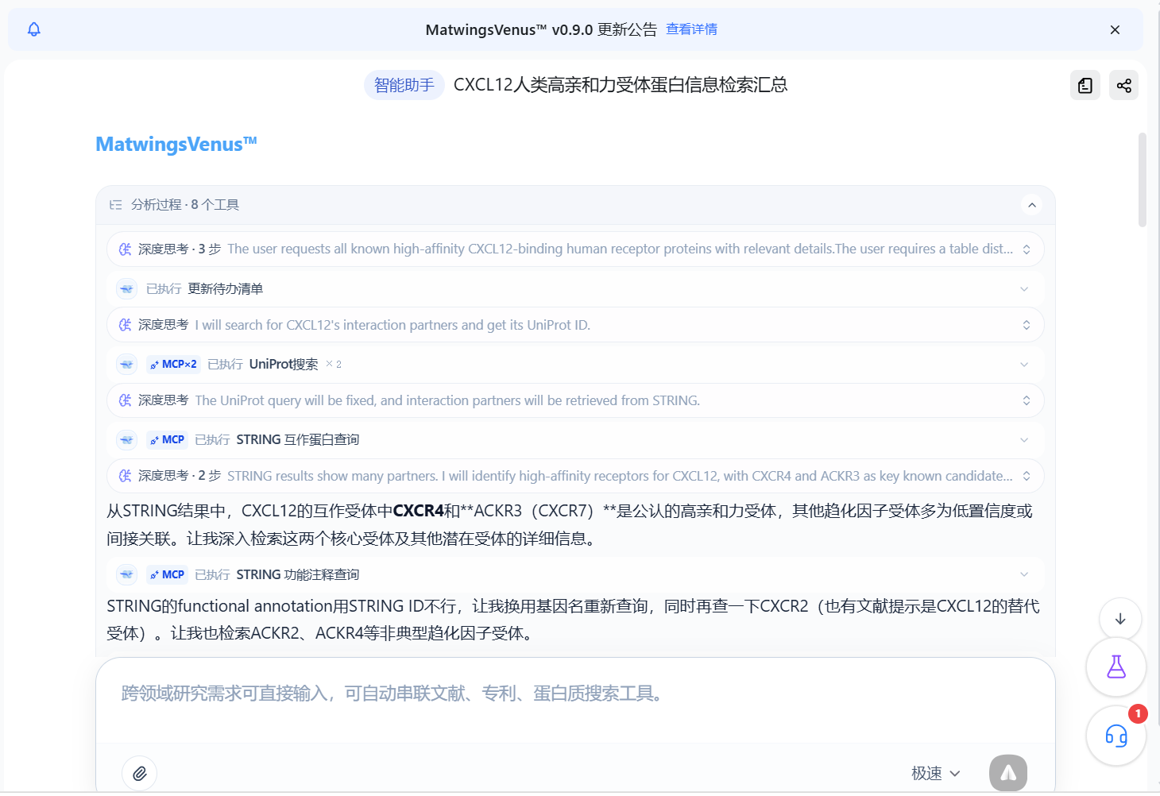Click MCP badge beside STRING 功能注释查询
Viewport: 1160px width, 796px height.
tap(167, 574)
